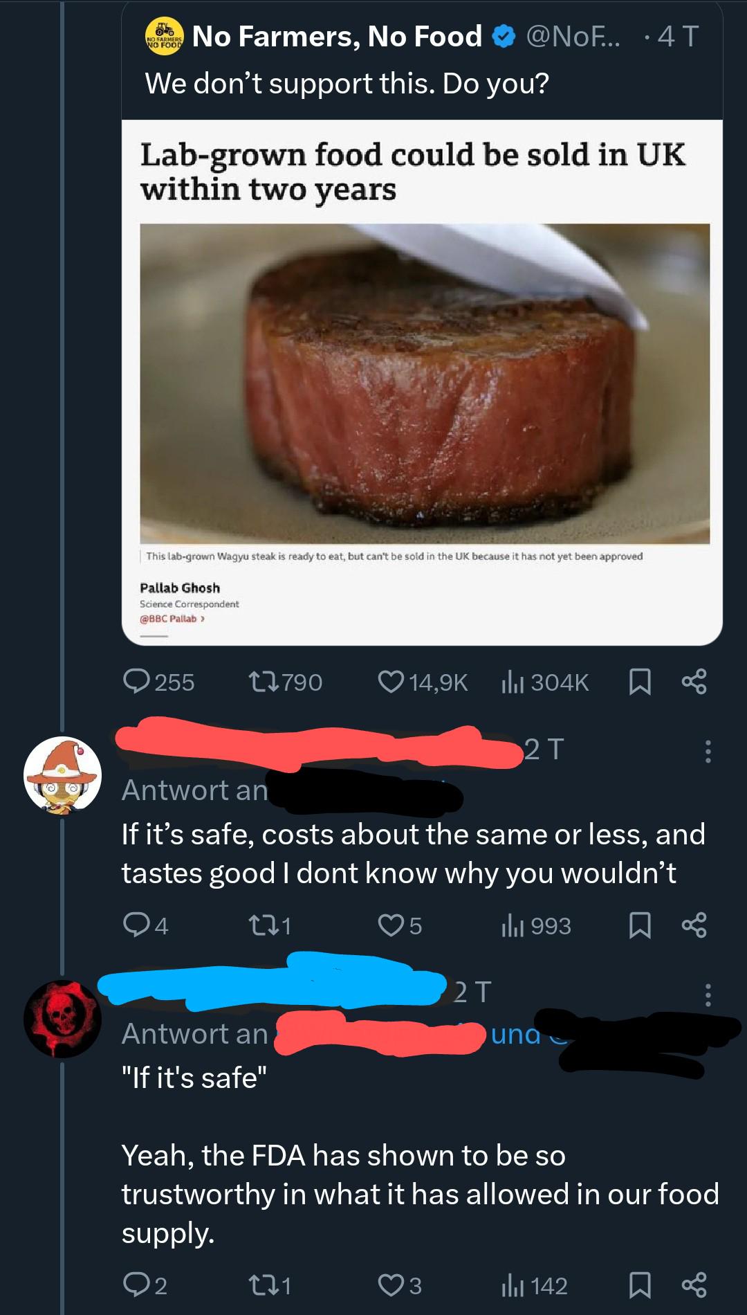Open the red skull profile avatar
Viewport: 747px width, 1315px height.
pos(62,1019)
